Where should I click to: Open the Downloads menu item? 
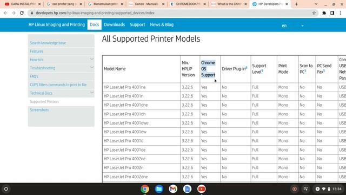click(x=114, y=24)
